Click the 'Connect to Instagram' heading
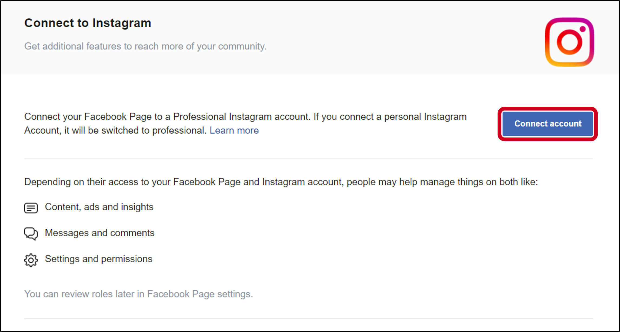Screen dimensions: 620x332 click(88, 23)
